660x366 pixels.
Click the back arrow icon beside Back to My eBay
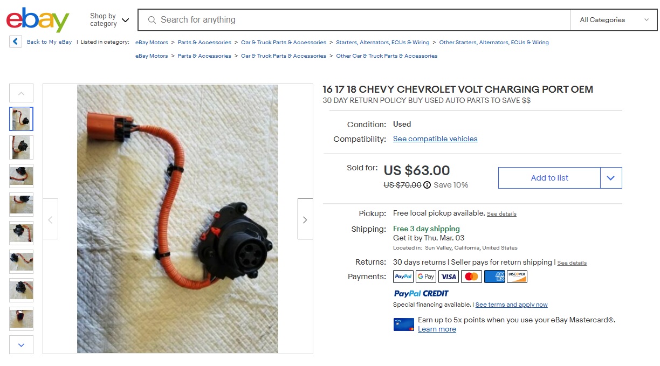16,42
